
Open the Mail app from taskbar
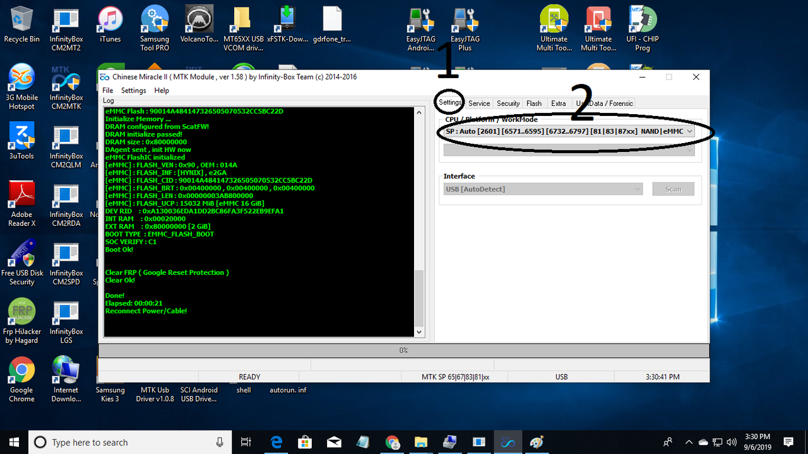coord(334,442)
